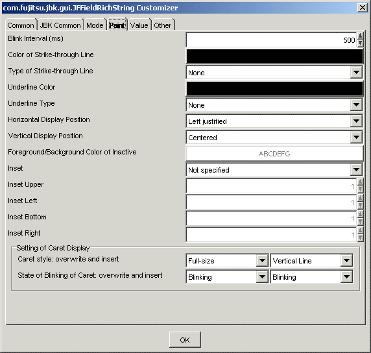The height and width of the screenshot is (353, 371).
Task: Click the Paint tab
Action: coord(117,25)
